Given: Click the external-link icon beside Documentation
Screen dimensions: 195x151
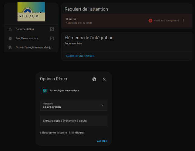Looking at the screenshot, I should pos(52,29).
